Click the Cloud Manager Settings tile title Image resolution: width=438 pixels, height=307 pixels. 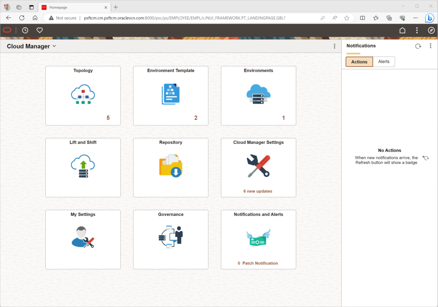coord(258,142)
